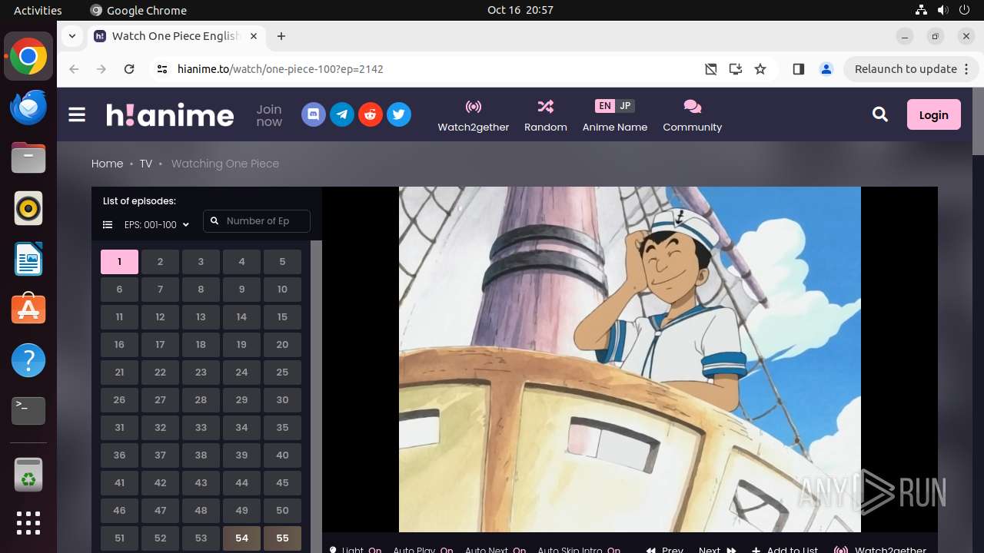Toggle the Light setting under player

pos(355,550)
